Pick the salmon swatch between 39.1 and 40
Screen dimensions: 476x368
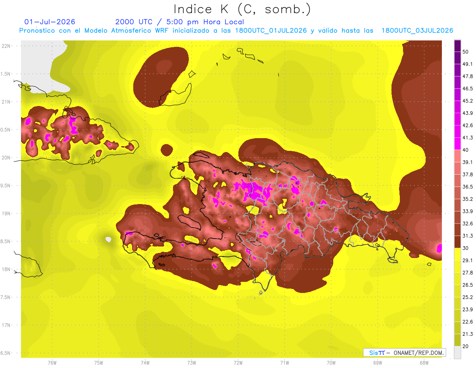coord(457,156)
